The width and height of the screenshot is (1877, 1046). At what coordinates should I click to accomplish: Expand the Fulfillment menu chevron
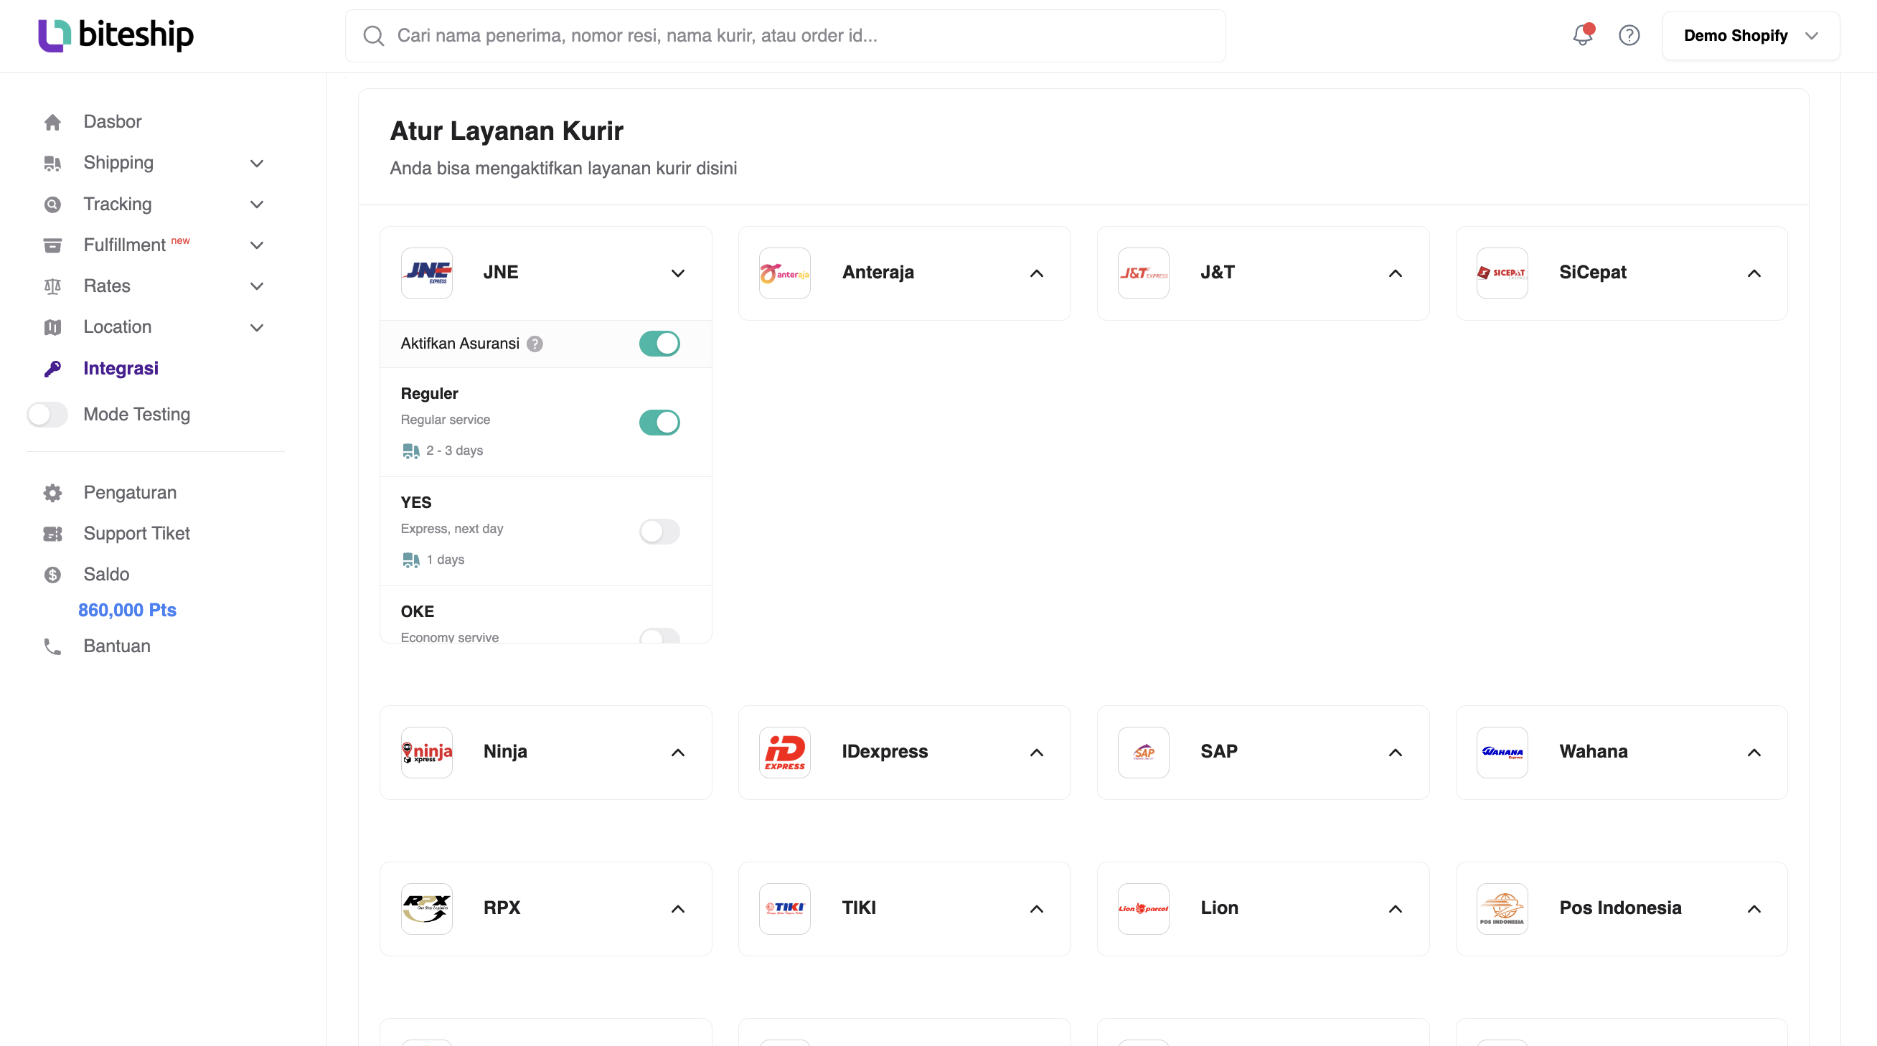pos(256,245)
